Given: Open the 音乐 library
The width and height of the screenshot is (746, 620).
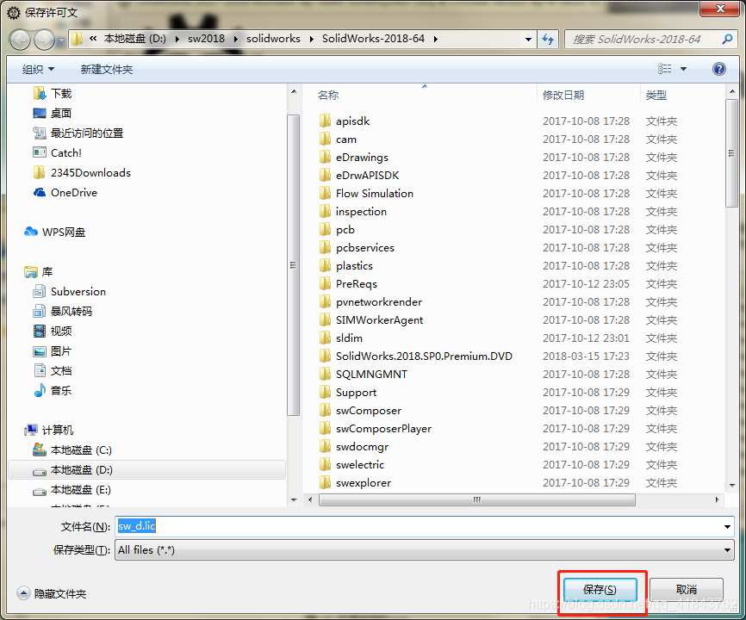Looking at the screenshot, I should [x=53, y=390].
